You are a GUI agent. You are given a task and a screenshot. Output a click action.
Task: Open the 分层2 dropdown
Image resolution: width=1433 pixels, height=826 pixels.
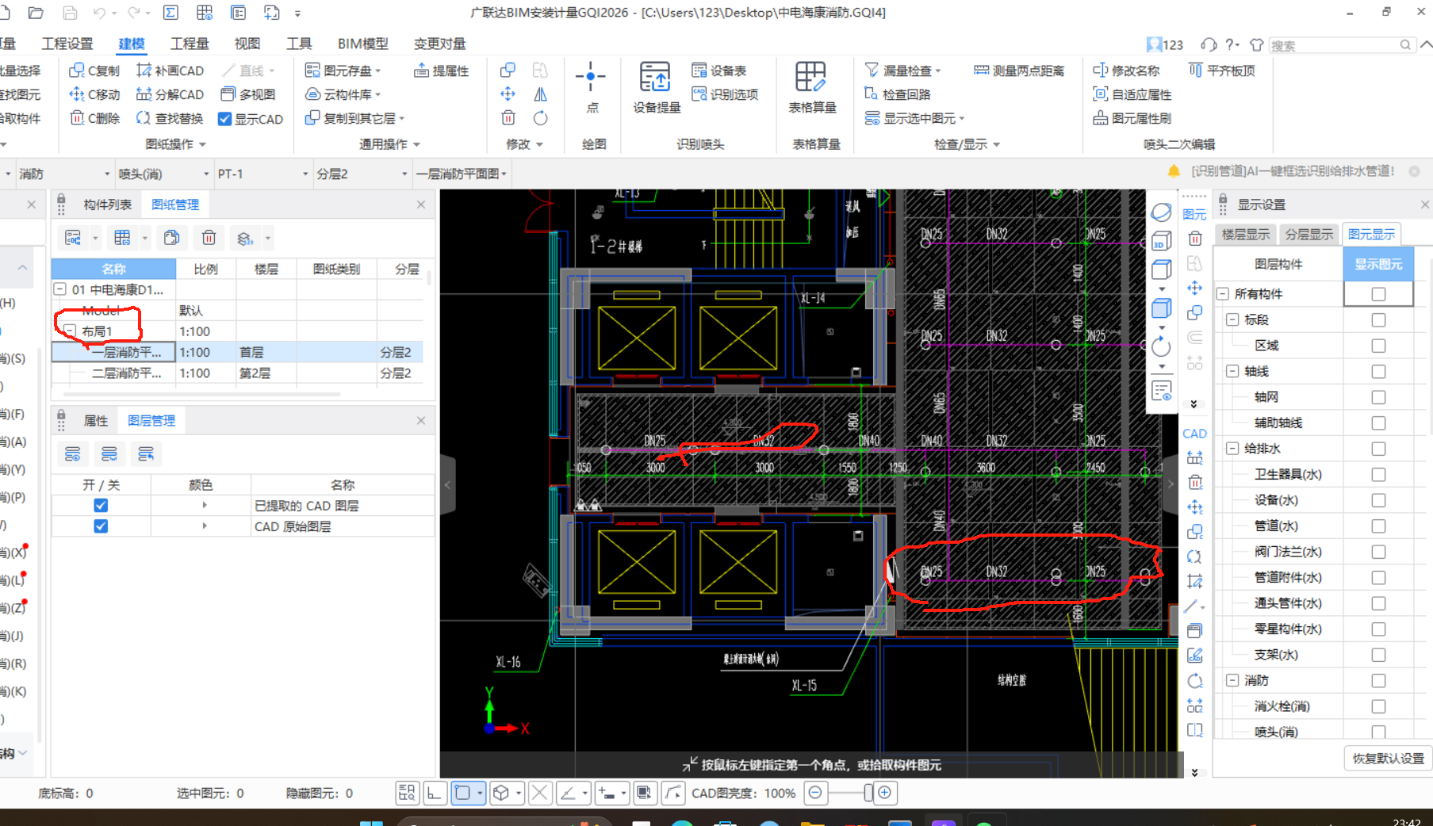pyautogui.click(x=404, y=174)
